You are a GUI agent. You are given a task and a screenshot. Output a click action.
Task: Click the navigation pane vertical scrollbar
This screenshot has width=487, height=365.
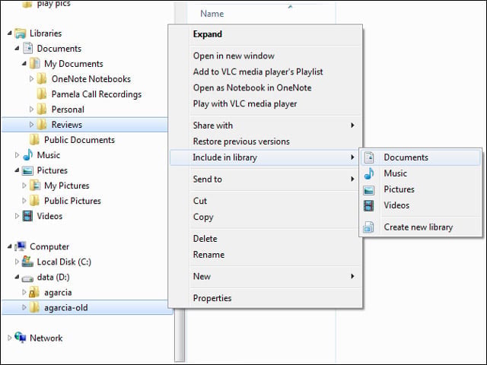(x=180, y=335)
